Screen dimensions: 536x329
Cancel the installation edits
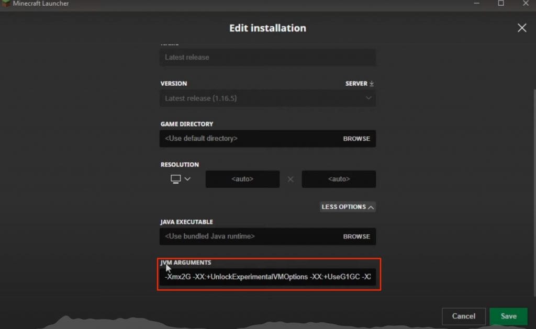[464, 316]
